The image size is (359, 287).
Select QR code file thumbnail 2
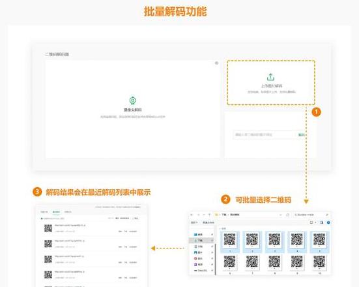(252, 242)
